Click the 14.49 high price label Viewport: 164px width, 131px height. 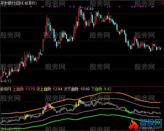coord(89,9)
